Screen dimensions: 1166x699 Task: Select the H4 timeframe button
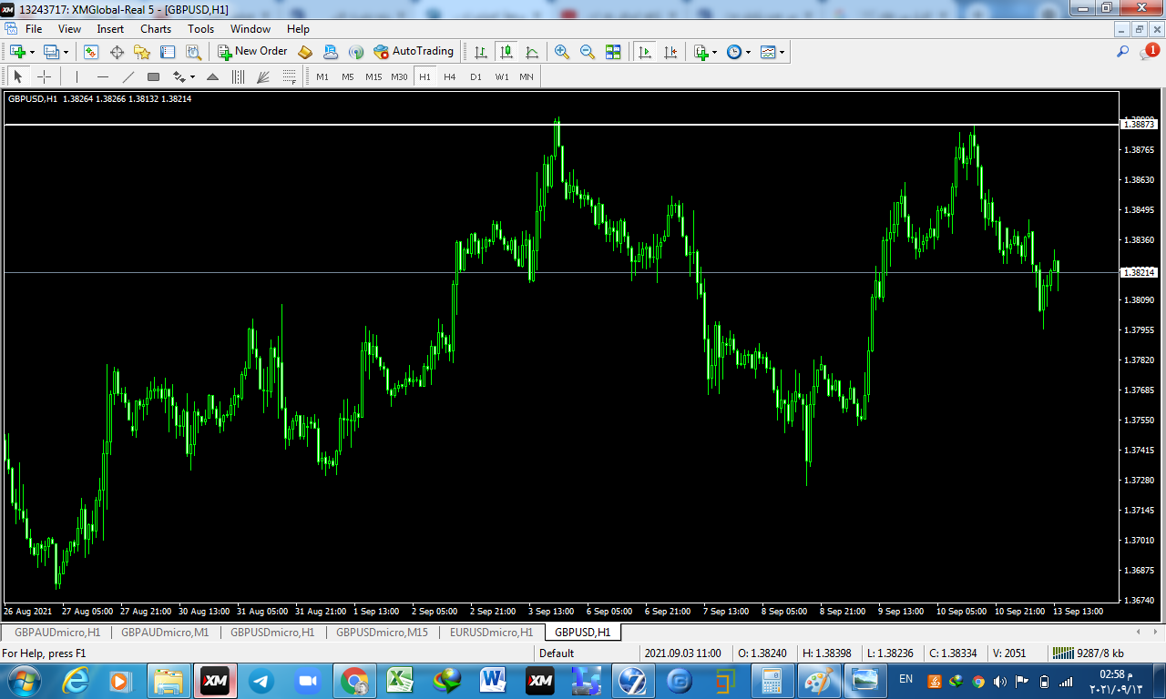[x=450, y=77]
